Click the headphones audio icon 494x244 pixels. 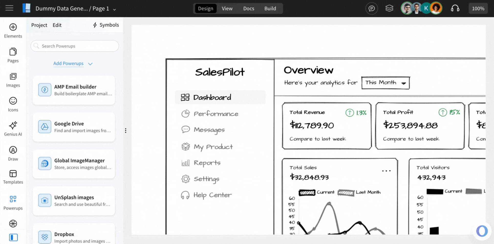click(455, 8)
